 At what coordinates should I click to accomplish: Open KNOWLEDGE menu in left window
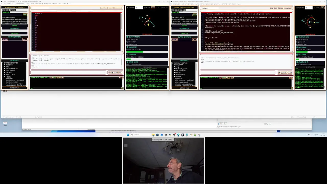coord(7,4)
